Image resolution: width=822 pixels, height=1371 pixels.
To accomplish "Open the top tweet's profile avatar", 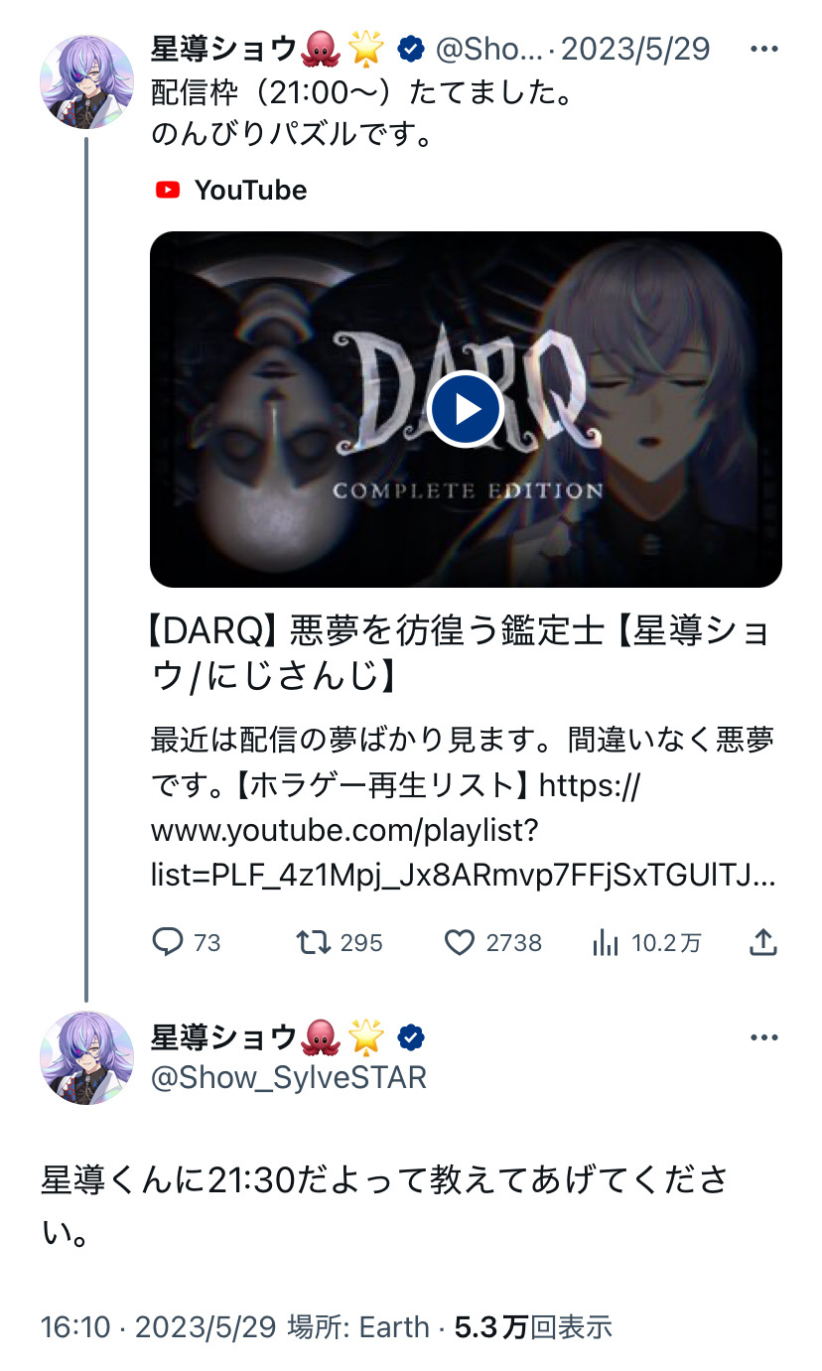I will (86, 82).
